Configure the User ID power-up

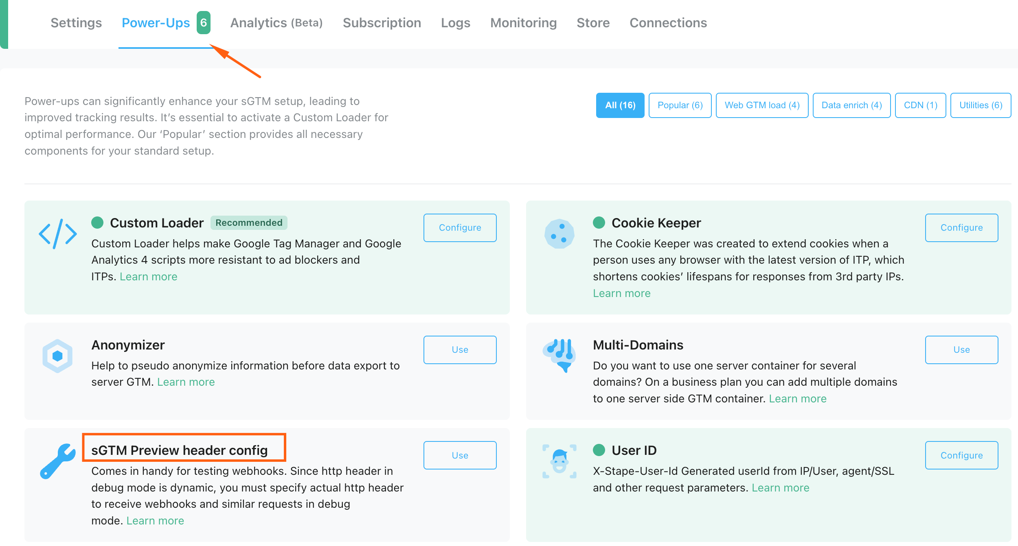point(961,455)
